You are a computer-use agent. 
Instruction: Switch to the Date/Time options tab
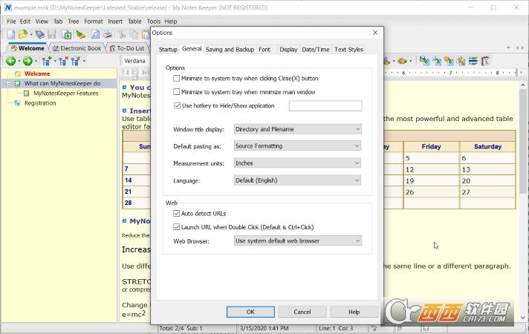pyautogui.click(x=316, y=50)
